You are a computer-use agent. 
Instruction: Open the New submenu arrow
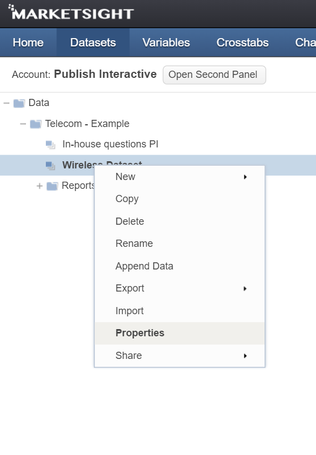[x=245, y=177]
